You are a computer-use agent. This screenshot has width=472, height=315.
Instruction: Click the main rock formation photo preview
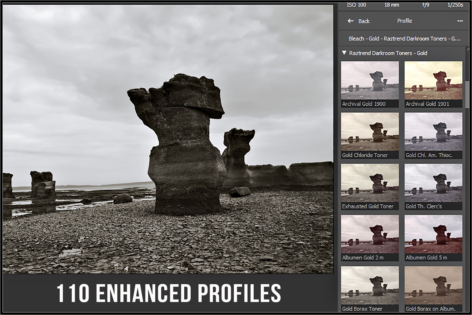pos(168,139)
